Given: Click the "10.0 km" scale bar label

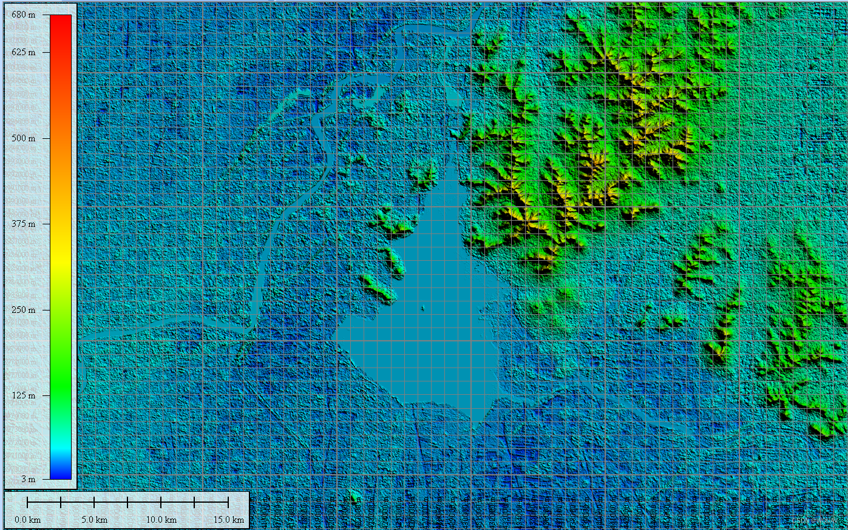Looking at the screenshot, I should point(161,520).
